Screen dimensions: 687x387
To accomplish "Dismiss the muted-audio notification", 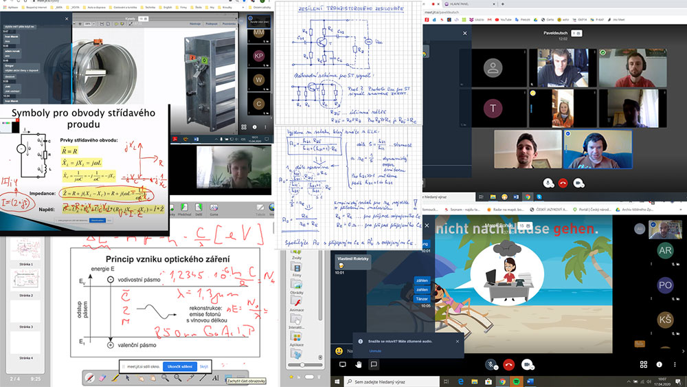I will point(458,341).
